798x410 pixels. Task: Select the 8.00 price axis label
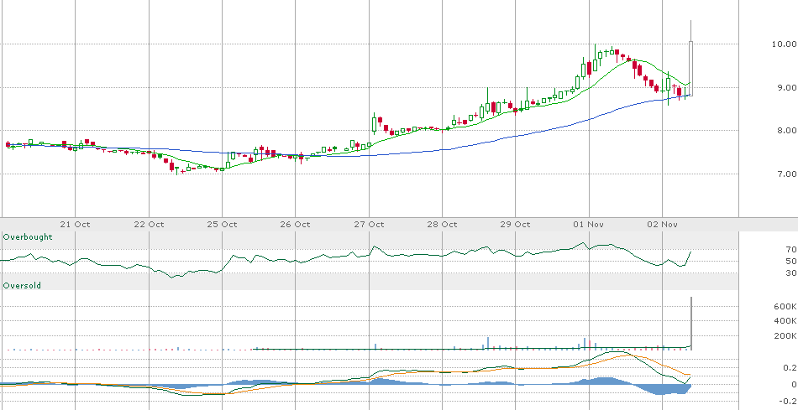(786, 131)
